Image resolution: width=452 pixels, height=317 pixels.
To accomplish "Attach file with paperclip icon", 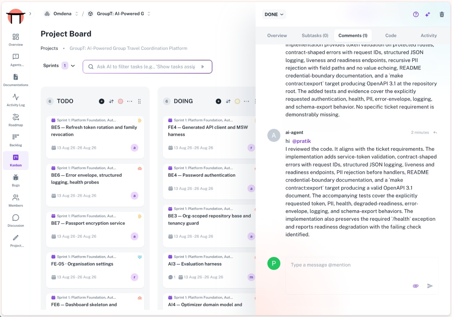I will (416, 286).
